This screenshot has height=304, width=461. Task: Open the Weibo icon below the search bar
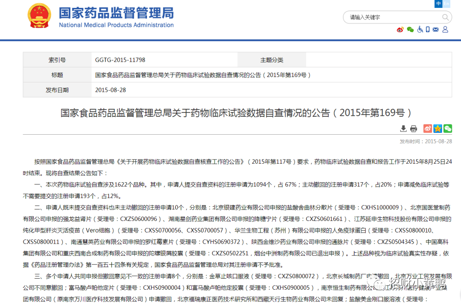coord(400,30)
